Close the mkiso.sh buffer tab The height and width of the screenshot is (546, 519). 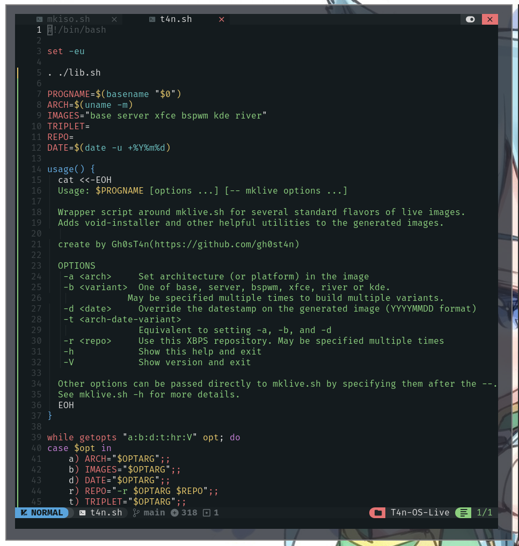pos(114,19)
